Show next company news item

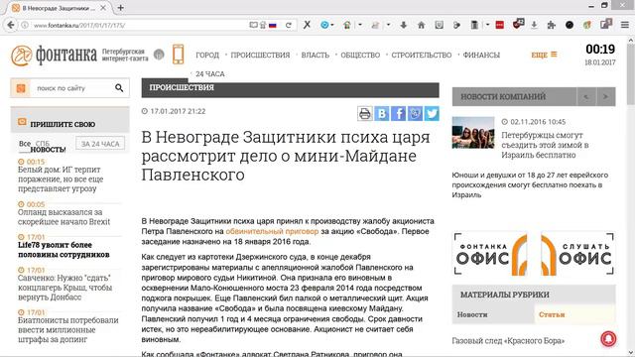click(605, 97)
